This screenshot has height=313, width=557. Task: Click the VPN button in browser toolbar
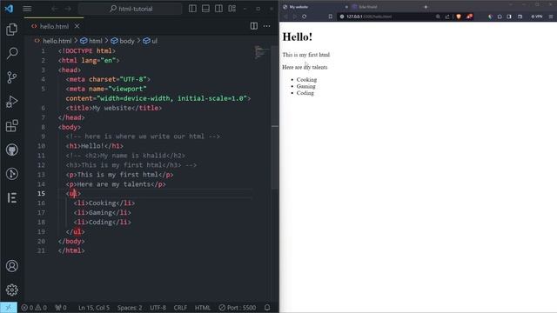coord(537,17)
